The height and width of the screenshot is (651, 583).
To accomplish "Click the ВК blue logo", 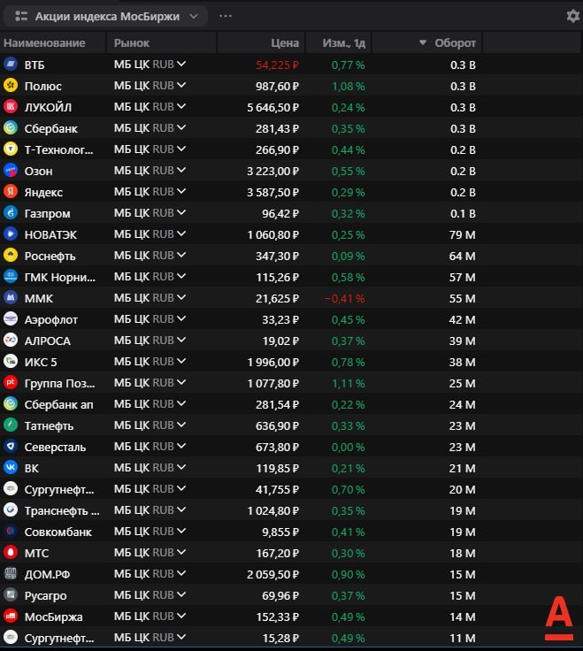I will point(11,468).
